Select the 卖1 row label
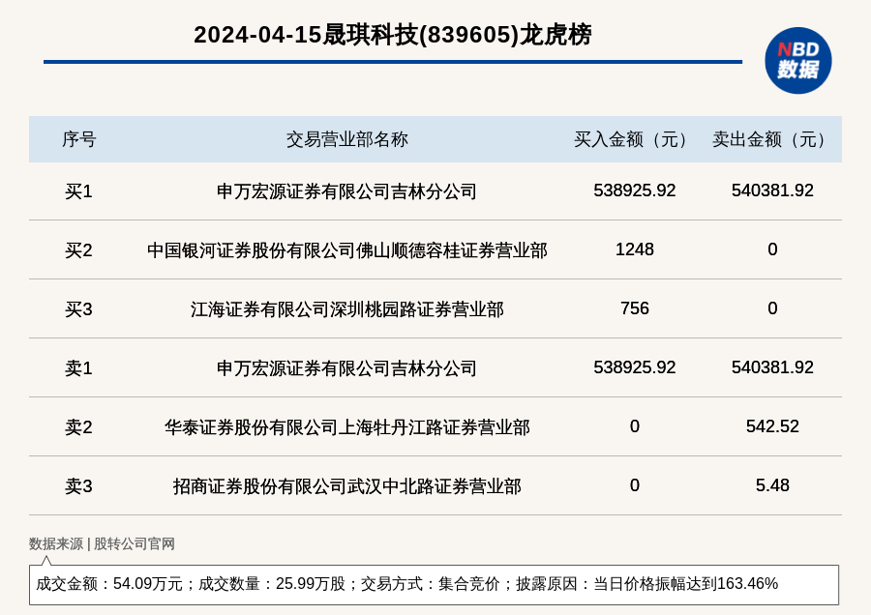This screenshot has height=615, width=871. click(78, 368)
